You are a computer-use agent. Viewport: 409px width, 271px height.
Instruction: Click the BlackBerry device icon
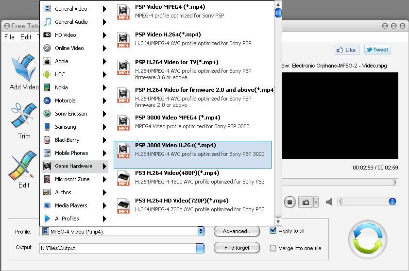click(x=47, y=140)
